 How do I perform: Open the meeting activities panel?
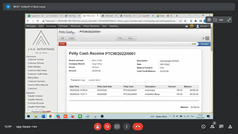click(x=230, y=127)
